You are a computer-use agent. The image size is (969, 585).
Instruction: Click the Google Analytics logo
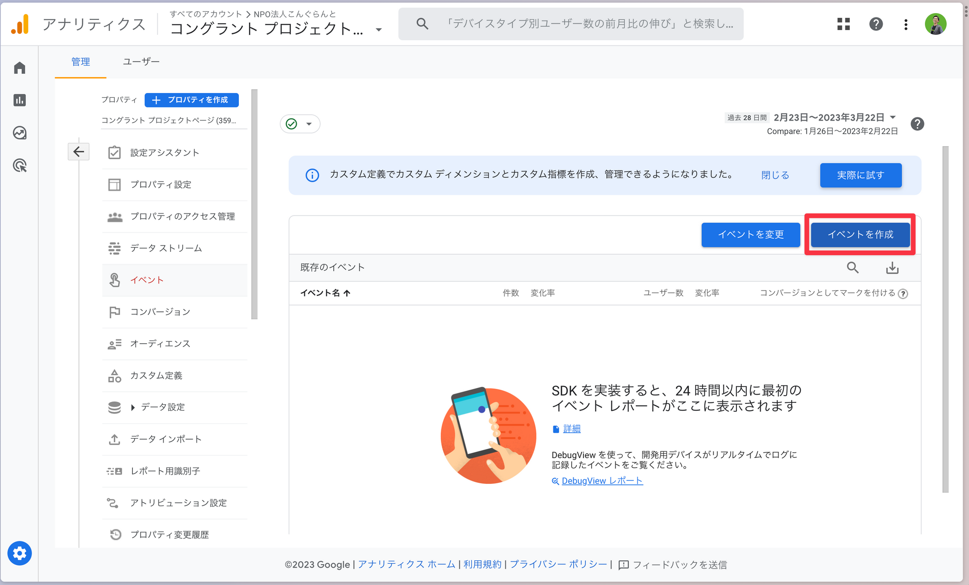(x=20, y=24)
